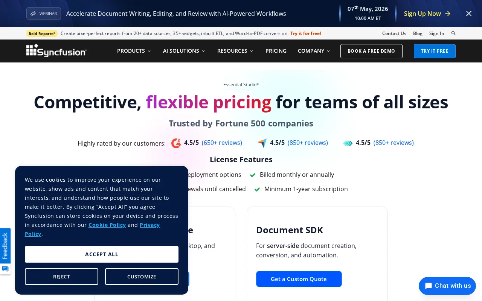Image resolution: width=482 pixels, height=301 pixels.
Task: Click 'Trusted by Fortune 500 companies' text
Action: pyautogui.click(x=241, y=123)
